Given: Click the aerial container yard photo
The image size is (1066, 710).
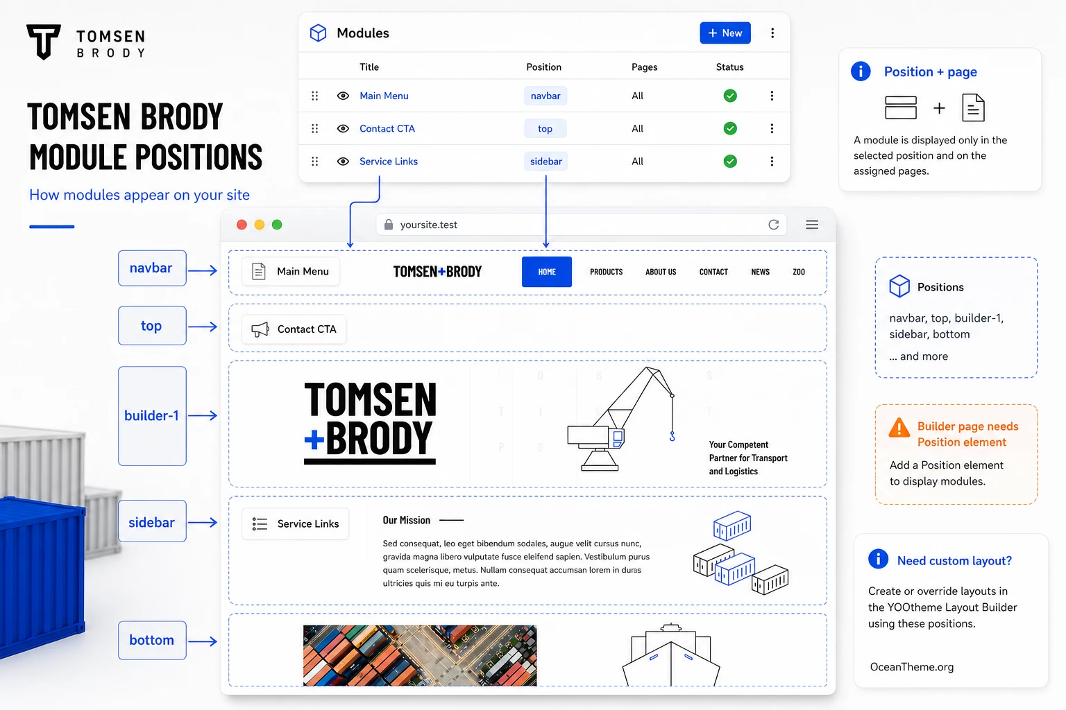Looking at the screenshot, I should click(x=420, y=655).
